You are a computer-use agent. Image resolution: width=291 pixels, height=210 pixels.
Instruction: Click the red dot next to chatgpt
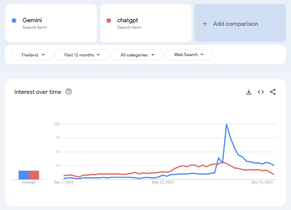(x=108, y=20)
